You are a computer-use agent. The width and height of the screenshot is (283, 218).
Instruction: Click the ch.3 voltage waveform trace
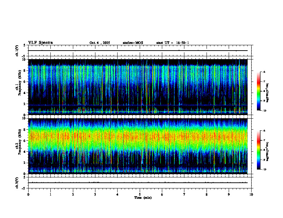tap(138, 183)
